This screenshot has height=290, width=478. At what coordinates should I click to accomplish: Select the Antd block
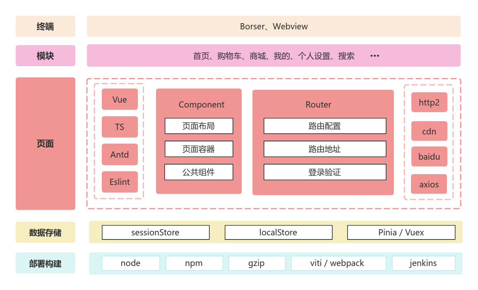click(120, 154)
